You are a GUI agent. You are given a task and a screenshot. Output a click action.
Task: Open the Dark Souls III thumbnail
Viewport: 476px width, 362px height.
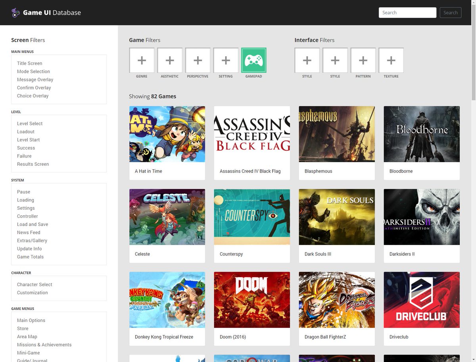(x=337, y=217)
